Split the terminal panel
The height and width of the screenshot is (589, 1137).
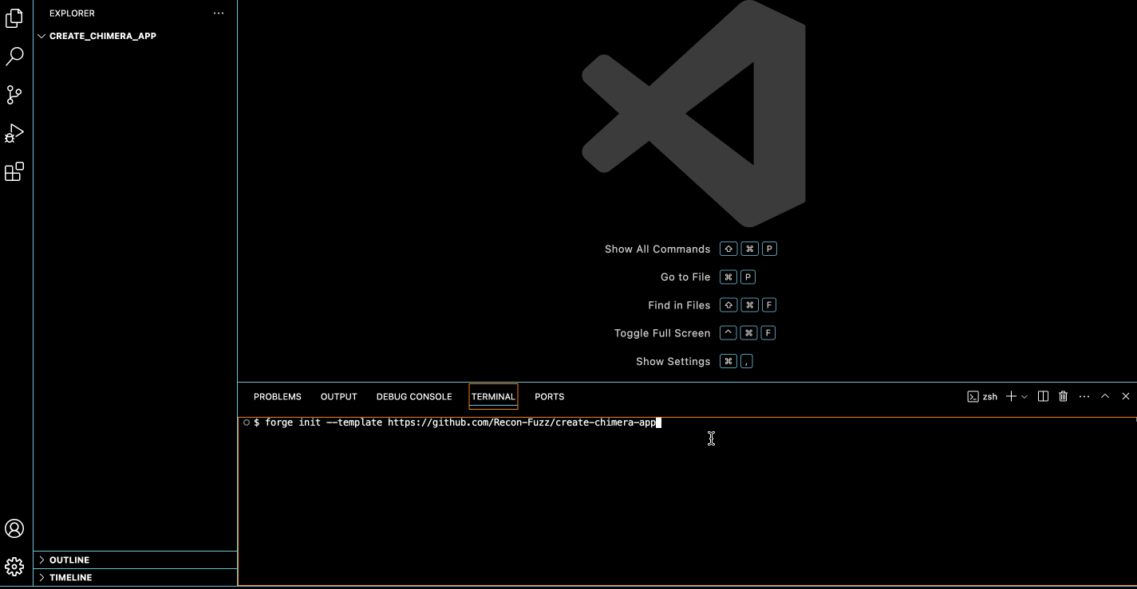click(x=1043, y=396)
